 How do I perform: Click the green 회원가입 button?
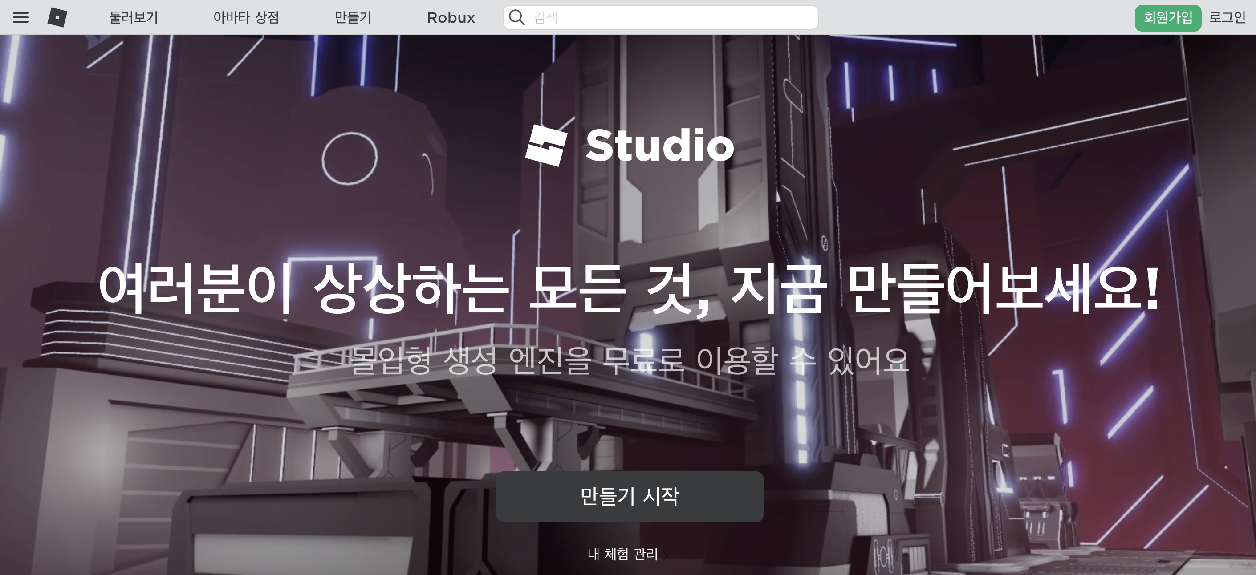click(x=1168, y=17)
